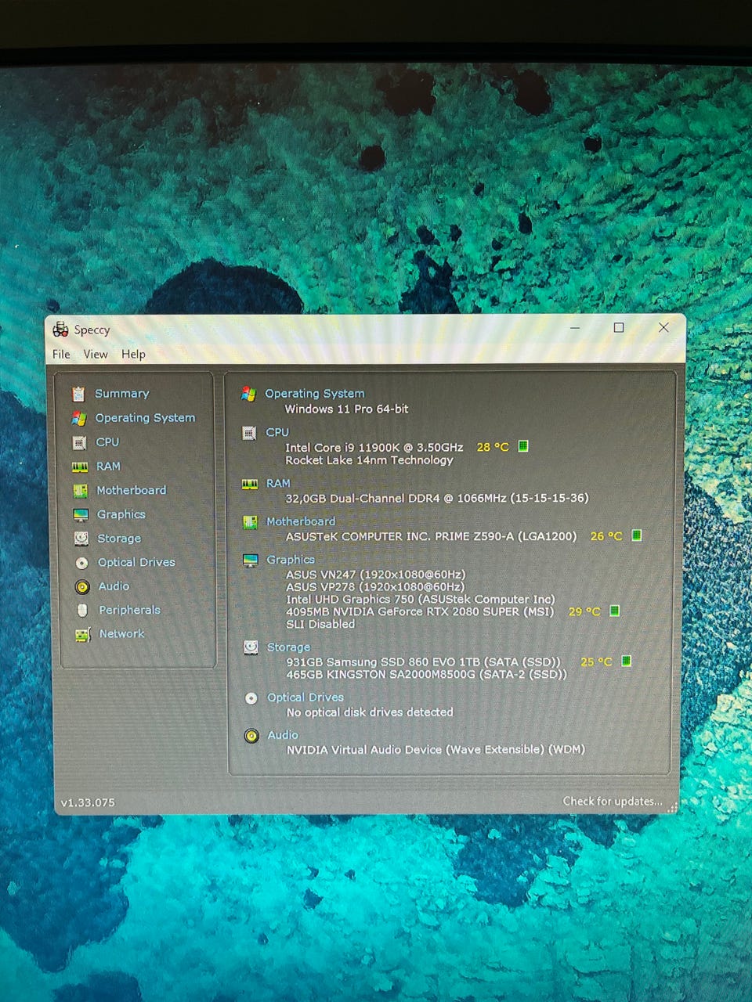
Task: Click the 25 °C storage temperature value
Action: [x=596, y=661]
